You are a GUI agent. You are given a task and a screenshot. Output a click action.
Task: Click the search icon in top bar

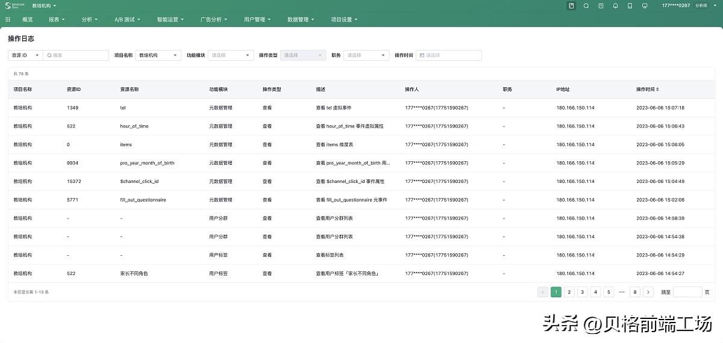[x=586, y=5]
